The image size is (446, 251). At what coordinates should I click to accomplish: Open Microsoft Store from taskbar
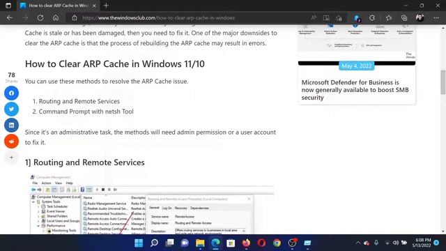[231, 243]
